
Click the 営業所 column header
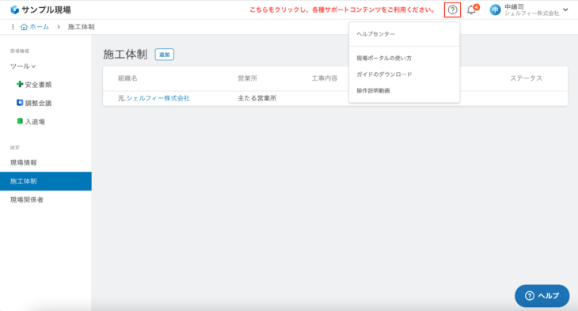point(247,78)
